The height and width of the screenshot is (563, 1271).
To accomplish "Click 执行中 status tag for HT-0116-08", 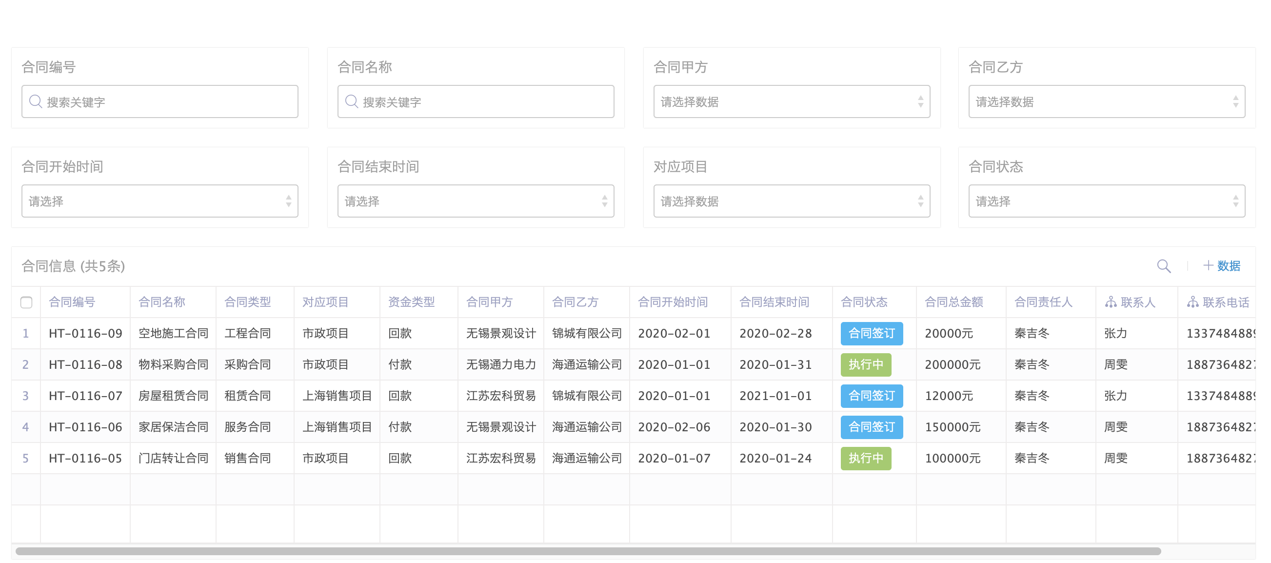I will [x=865, y=364].
